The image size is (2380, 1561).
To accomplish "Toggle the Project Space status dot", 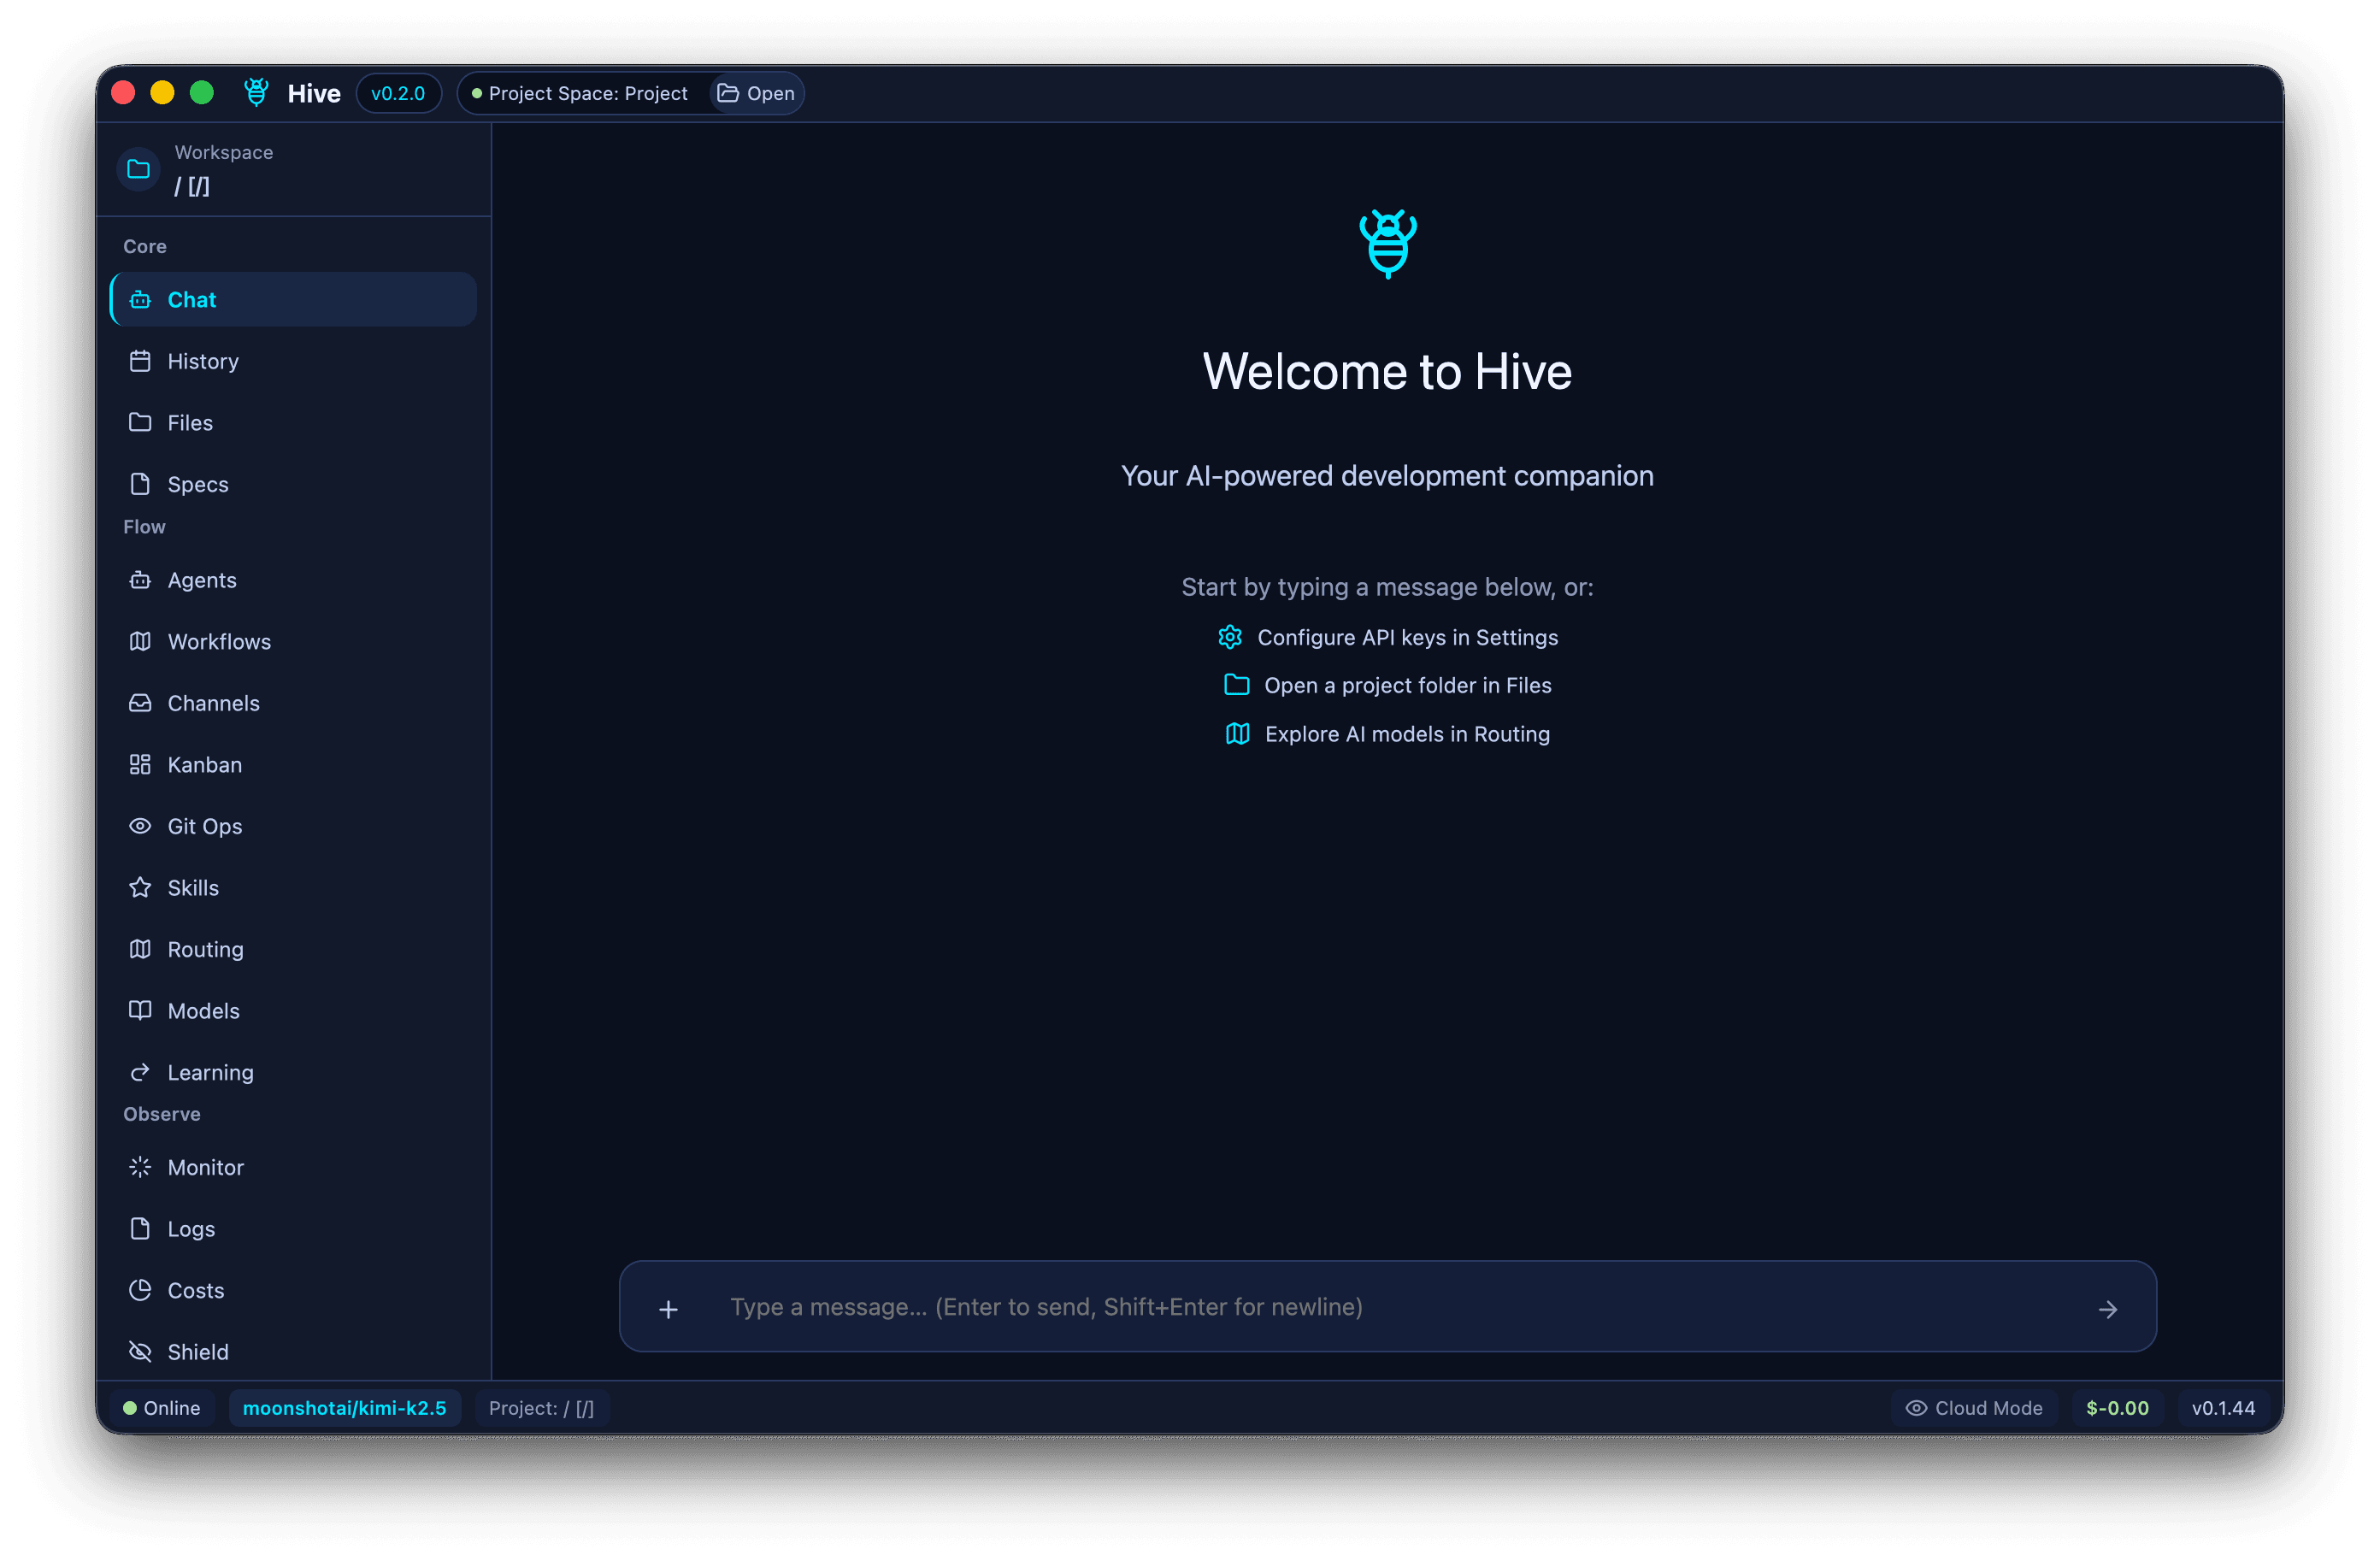I will pyautogui.click(x=477, y=93).
